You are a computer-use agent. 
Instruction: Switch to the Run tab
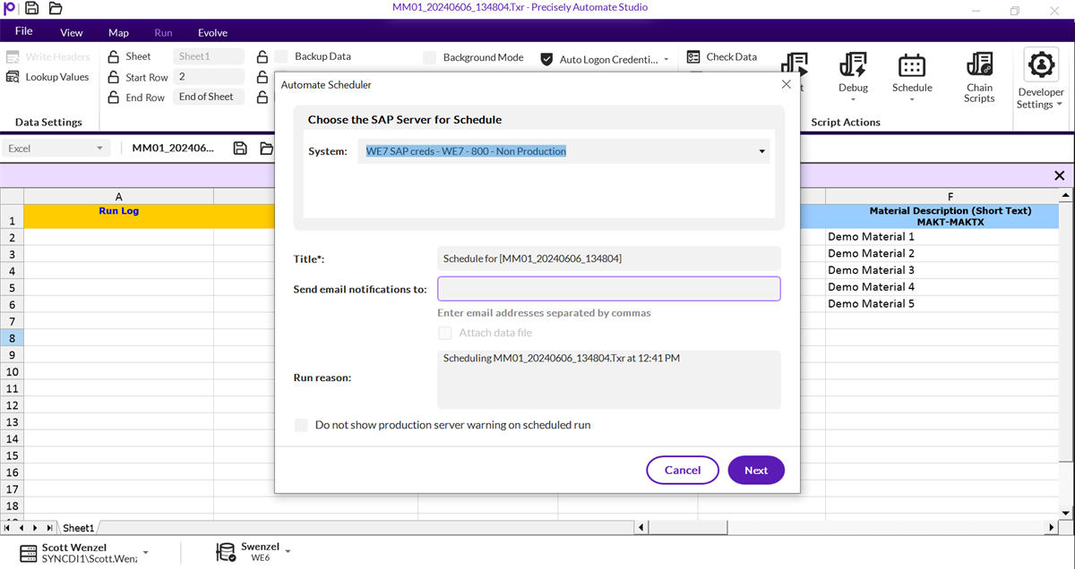[163, 32]
